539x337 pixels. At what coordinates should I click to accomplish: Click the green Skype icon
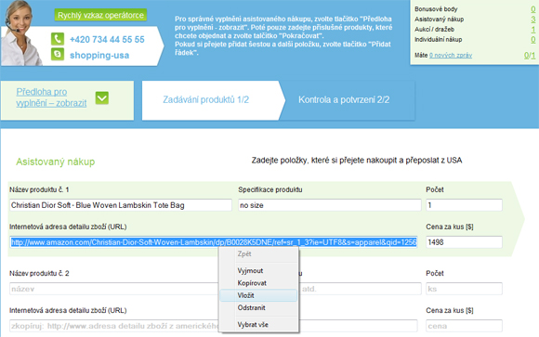point(58,54)
